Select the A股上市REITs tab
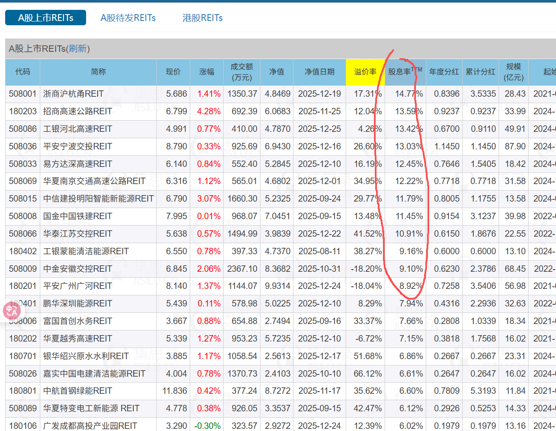The image size is (556, 431). (x=45, y=18)
